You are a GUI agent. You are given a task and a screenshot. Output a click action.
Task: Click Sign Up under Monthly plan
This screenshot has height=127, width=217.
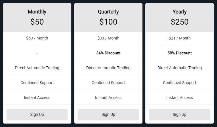pos(37,115)
